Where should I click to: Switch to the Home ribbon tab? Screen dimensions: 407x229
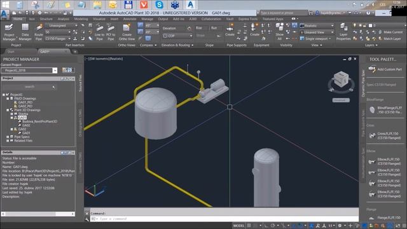[x=18, y=19]
